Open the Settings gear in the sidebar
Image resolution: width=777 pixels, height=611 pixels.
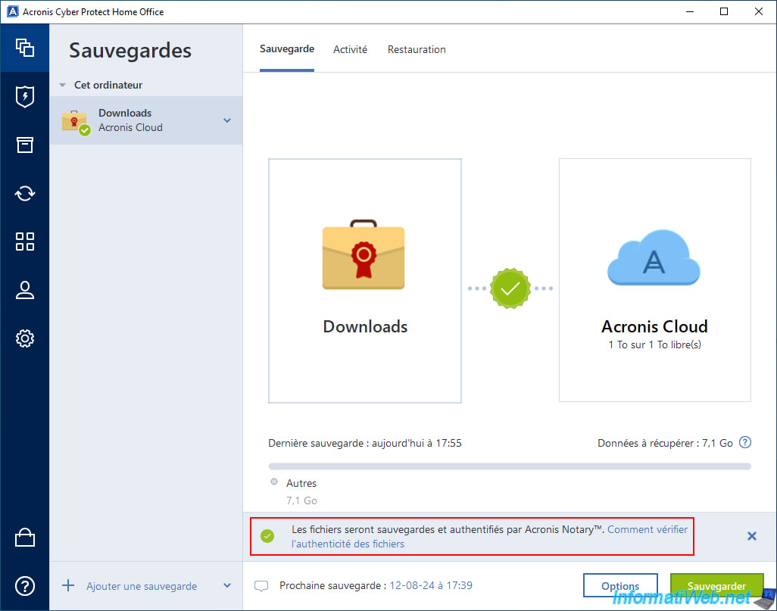point(25,338)
